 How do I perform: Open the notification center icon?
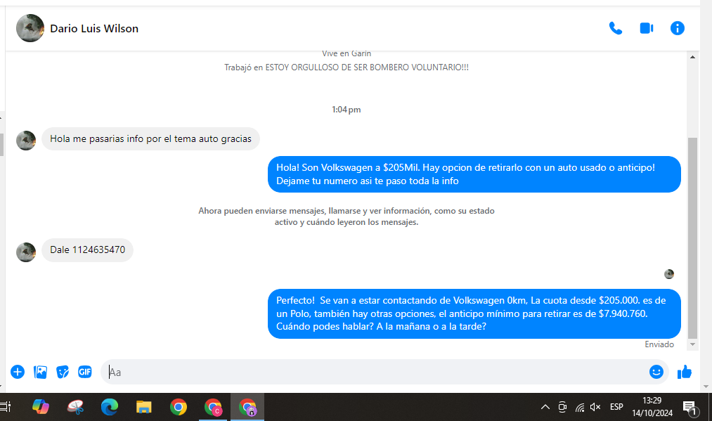click(690, 408)
